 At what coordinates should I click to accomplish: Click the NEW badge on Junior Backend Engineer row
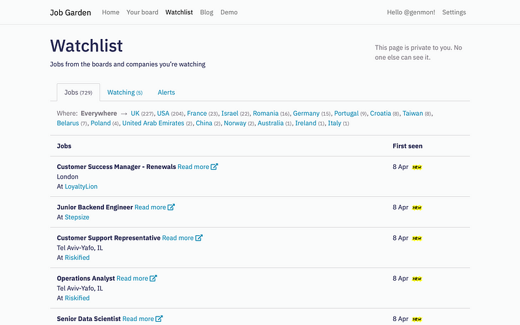(417, 207)
